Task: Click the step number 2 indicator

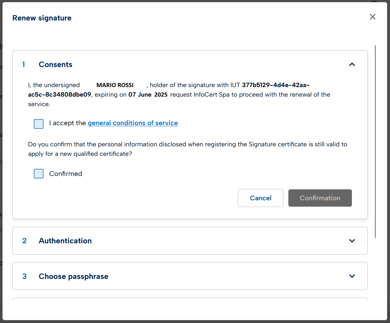Action: [x=24, y=241]
